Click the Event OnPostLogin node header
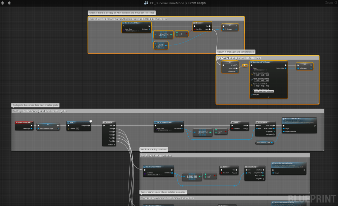This screenshot has height=206, width=338. pyautogui.click(x=24, y=122)
